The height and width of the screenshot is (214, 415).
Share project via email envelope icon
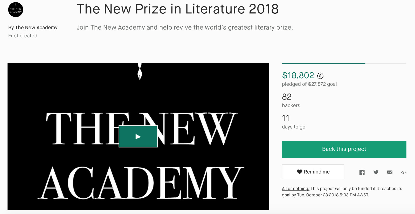(390, 172)
